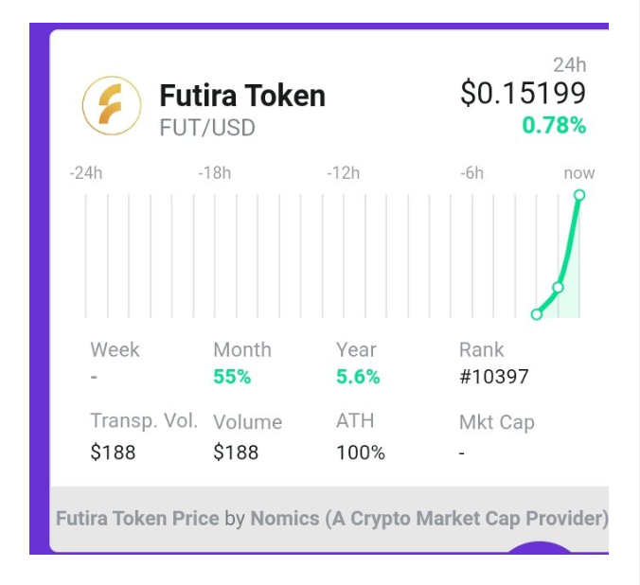Click the $0.15199 price value
This screenshot has width=640, height=585.
pyautogui.click(x=523, y=93)
